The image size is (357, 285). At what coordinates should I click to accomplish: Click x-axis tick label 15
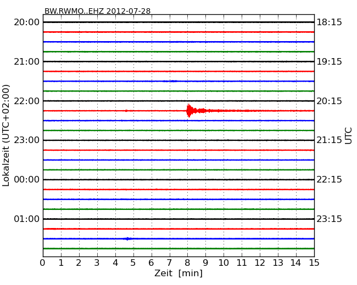pos(314,263)
